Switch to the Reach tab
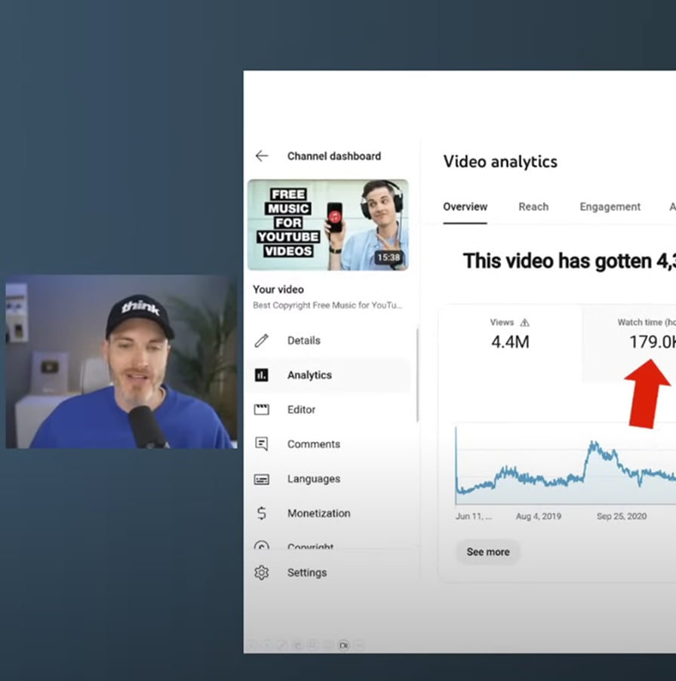 (x=533, y=207)
